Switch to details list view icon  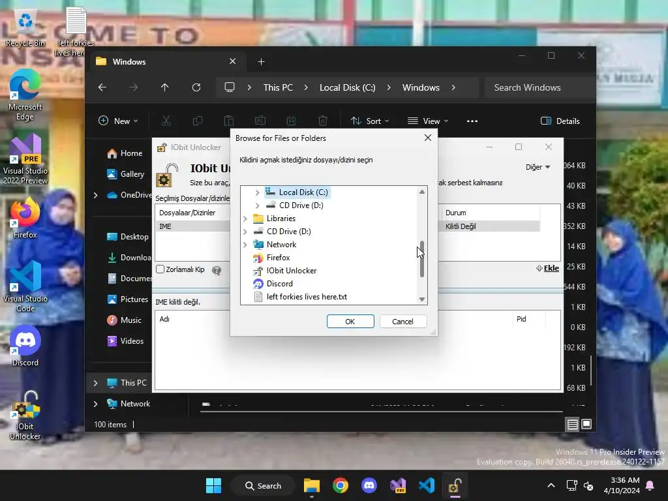572,424
